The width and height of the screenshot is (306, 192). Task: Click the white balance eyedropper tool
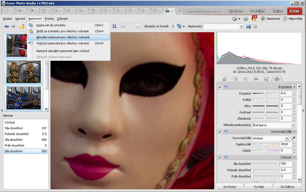click(293, 138)
